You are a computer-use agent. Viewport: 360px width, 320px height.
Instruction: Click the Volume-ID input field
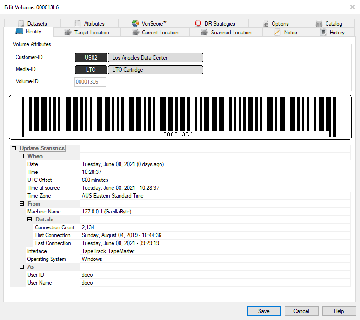click(90, 82)
